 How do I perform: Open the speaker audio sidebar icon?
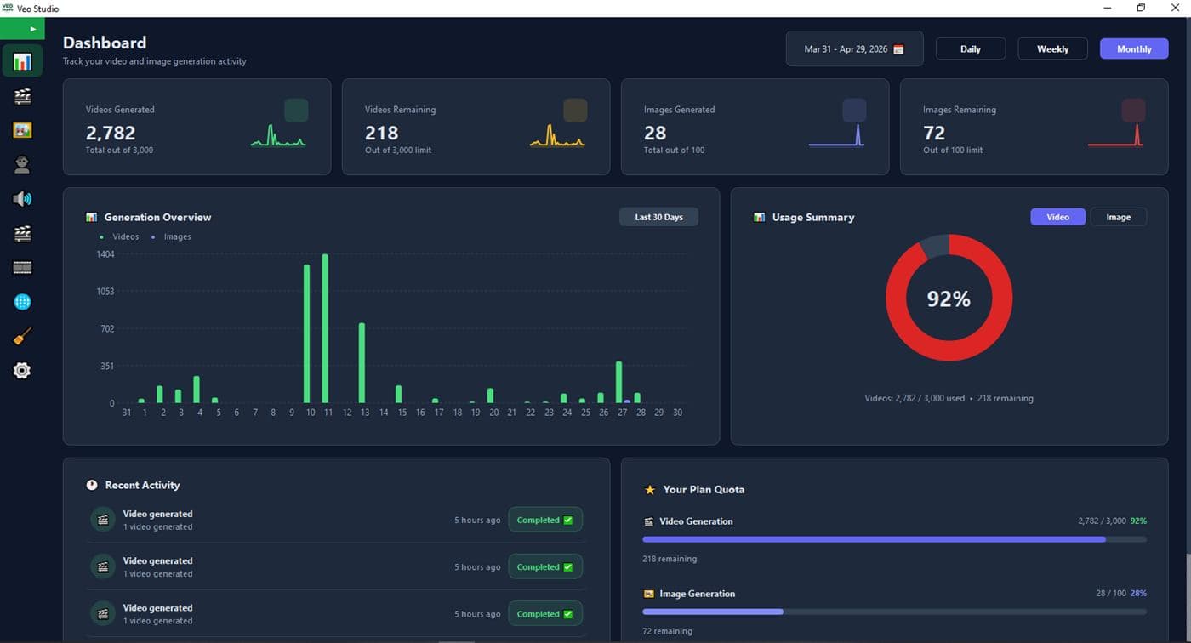tap(22, 199)
